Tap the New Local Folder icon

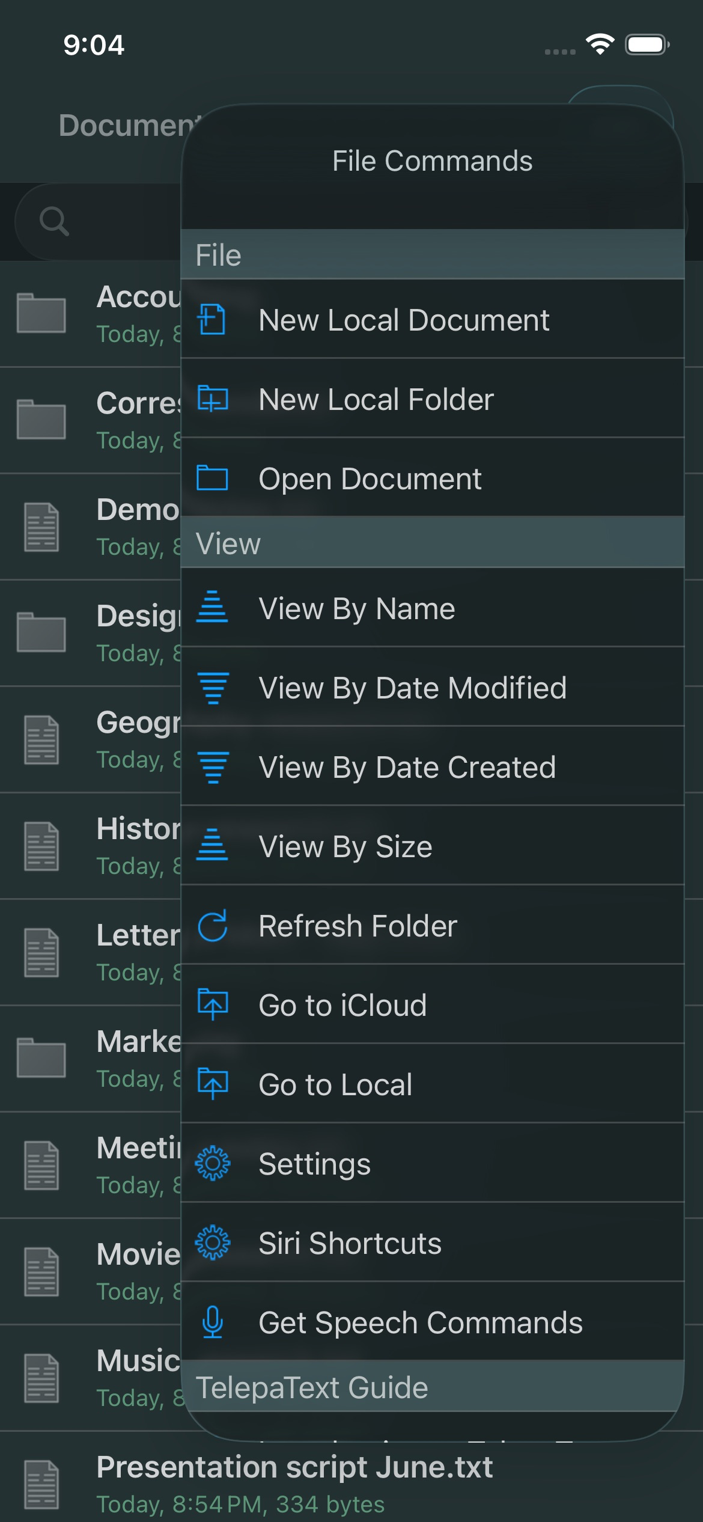click(212, 399)
